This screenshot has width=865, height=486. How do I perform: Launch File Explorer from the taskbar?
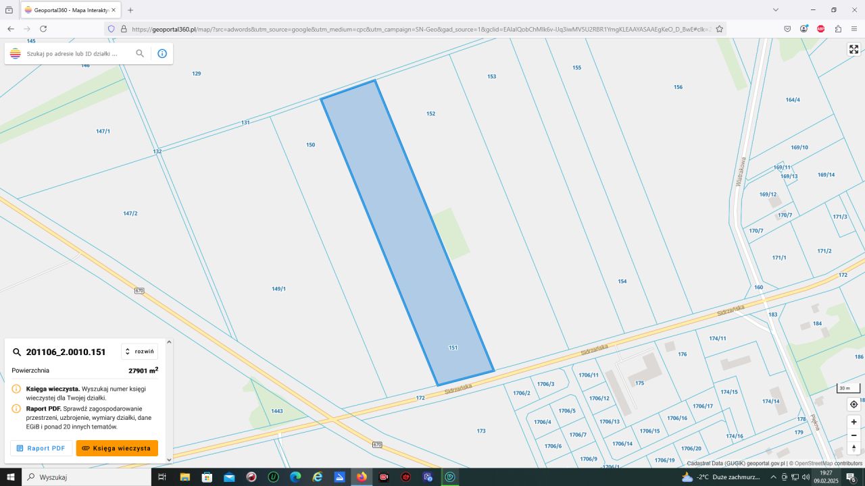coord(184,477)
